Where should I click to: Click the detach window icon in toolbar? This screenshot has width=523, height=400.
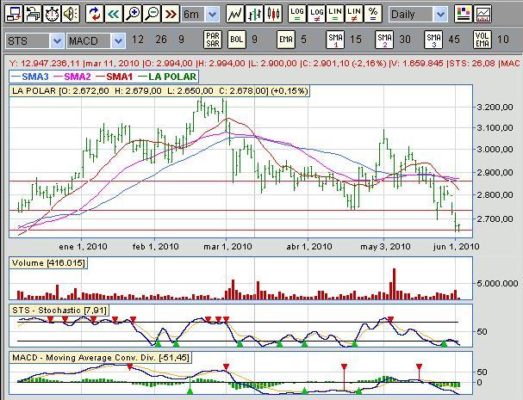14,14
